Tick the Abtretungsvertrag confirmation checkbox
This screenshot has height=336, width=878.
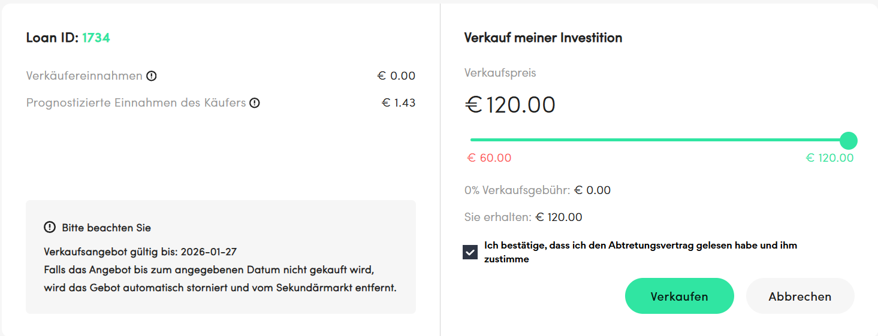(x=470, y=252)
